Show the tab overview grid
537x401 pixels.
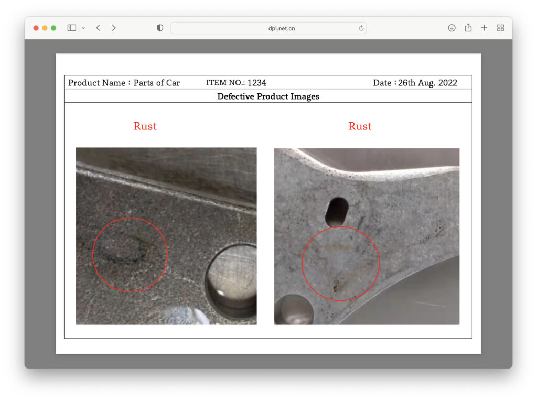(500, 28)
